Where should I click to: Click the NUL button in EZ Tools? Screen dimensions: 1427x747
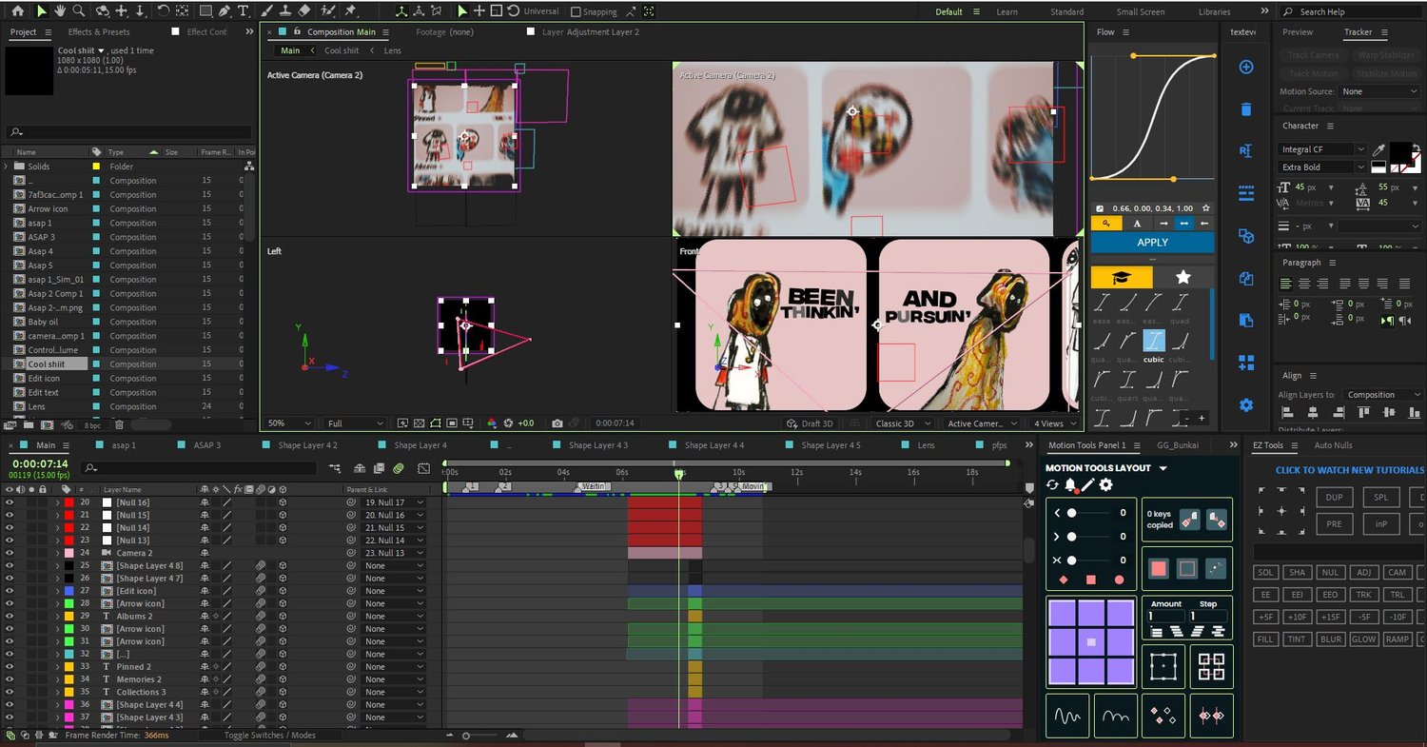pyautogui.click(x=1330, y=572)
